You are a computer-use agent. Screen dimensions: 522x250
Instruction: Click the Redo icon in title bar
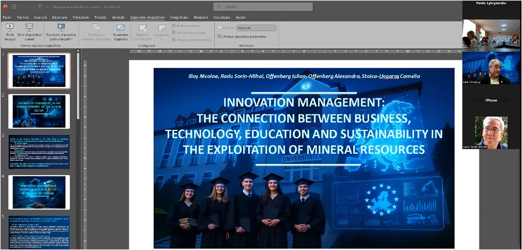(x=31, y=7)
